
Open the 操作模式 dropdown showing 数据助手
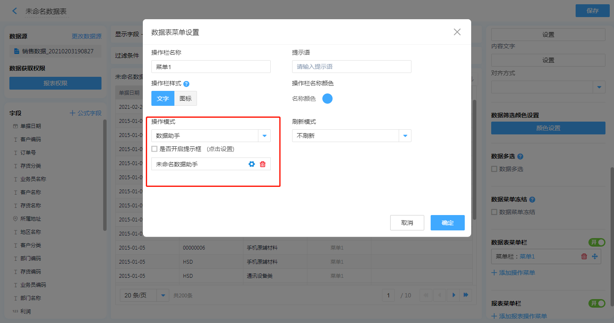264,136
